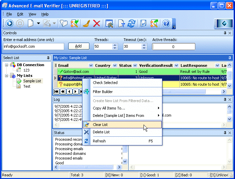The image size is (235, 179).
Task: Click the red X delete toolbar icon
Action: [96, 23]
